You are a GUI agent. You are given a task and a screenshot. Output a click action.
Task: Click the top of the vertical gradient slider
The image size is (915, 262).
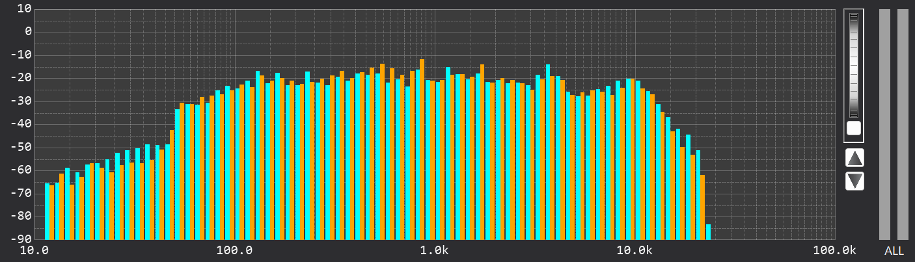854,17
